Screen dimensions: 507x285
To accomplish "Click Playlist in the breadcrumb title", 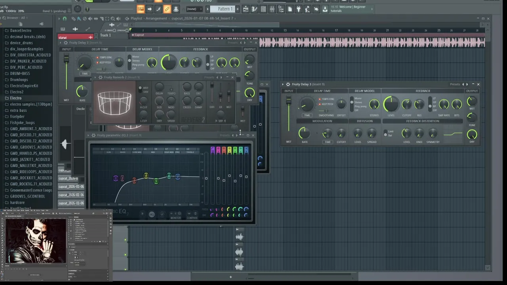I will click(x=136, y=19).
